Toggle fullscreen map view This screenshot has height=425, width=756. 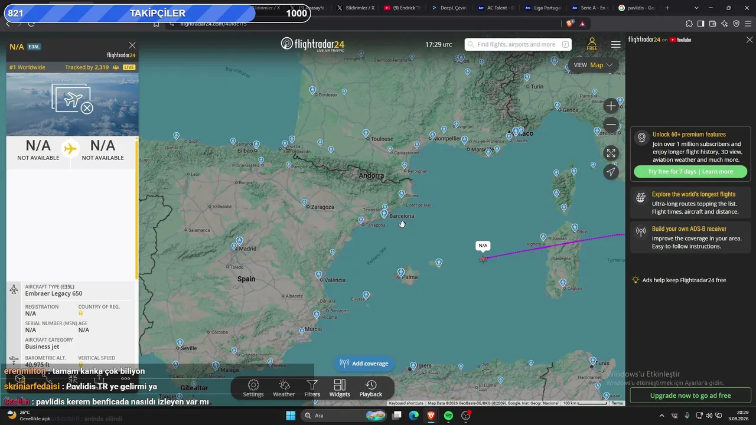[x=611, y=153]
